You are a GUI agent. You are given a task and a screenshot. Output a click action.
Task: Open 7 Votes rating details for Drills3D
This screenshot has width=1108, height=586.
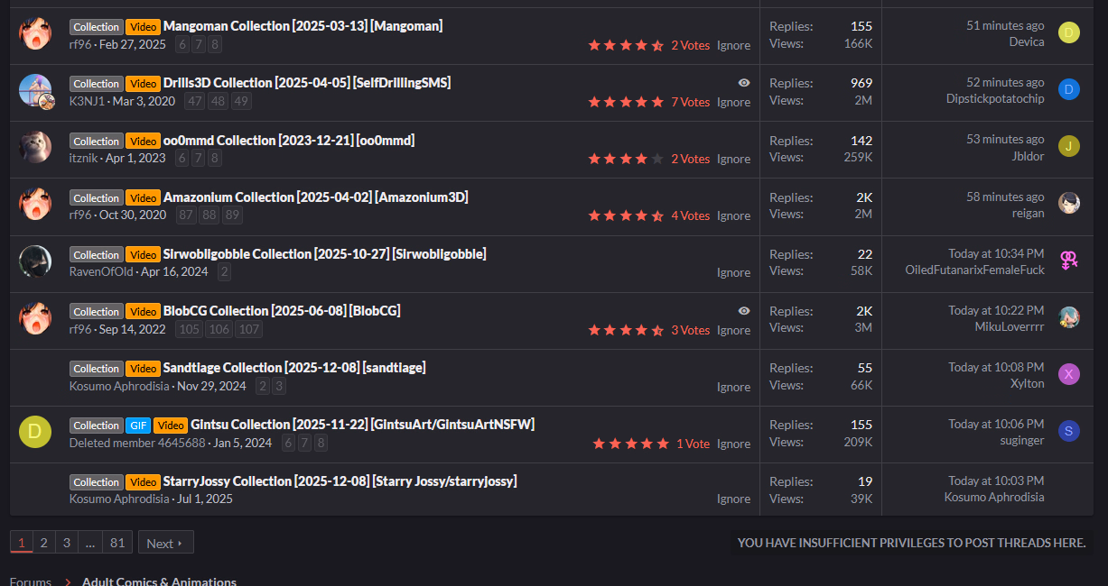(690, 103)
